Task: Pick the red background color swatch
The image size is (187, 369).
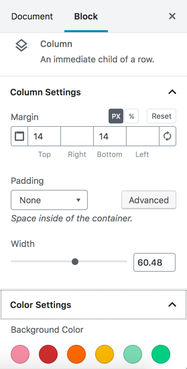Action: coord(48,354)
